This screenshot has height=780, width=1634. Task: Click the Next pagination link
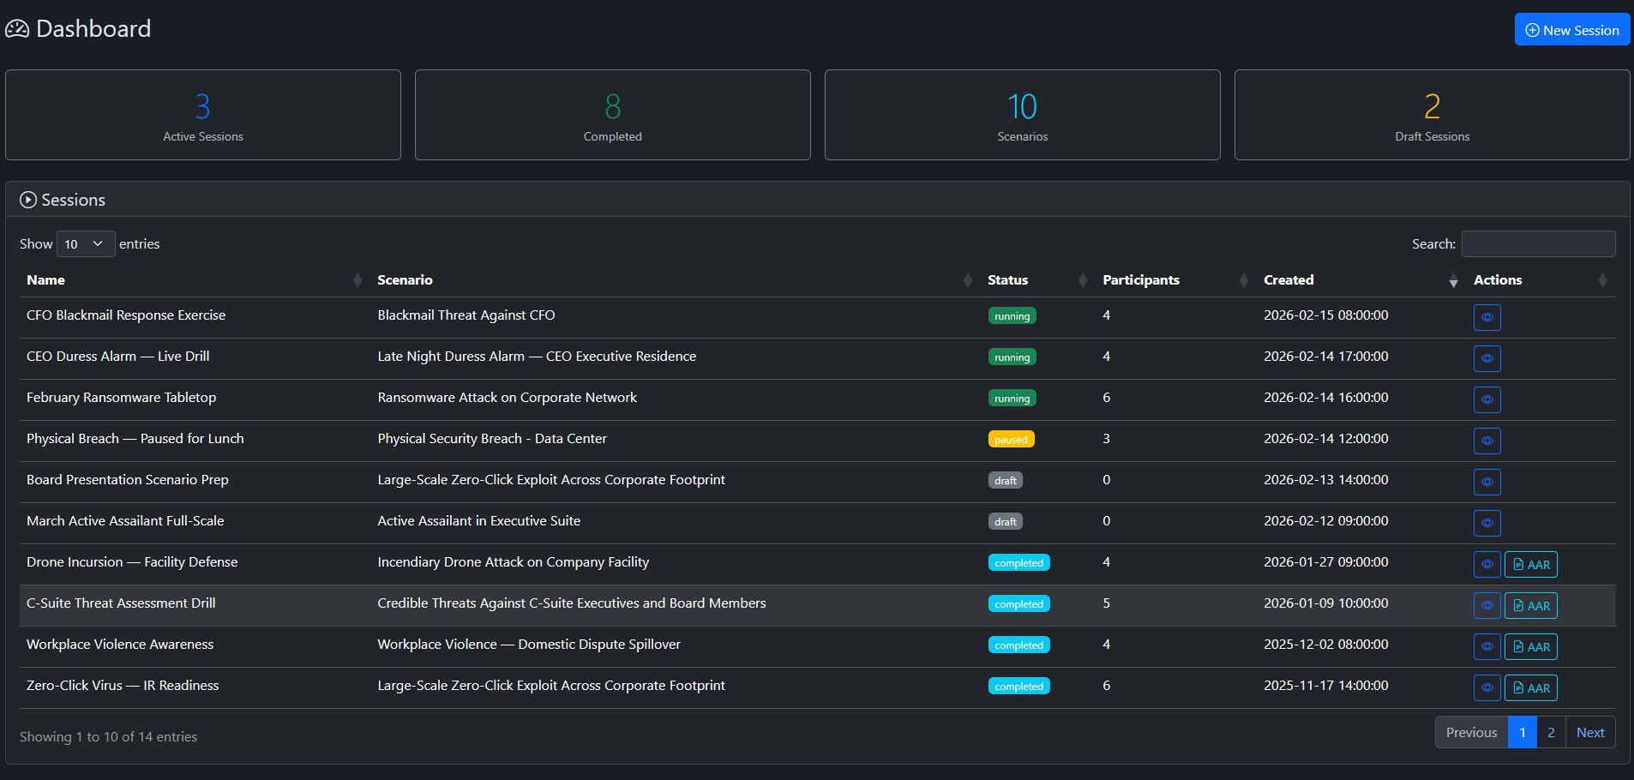pos(1590,732)
